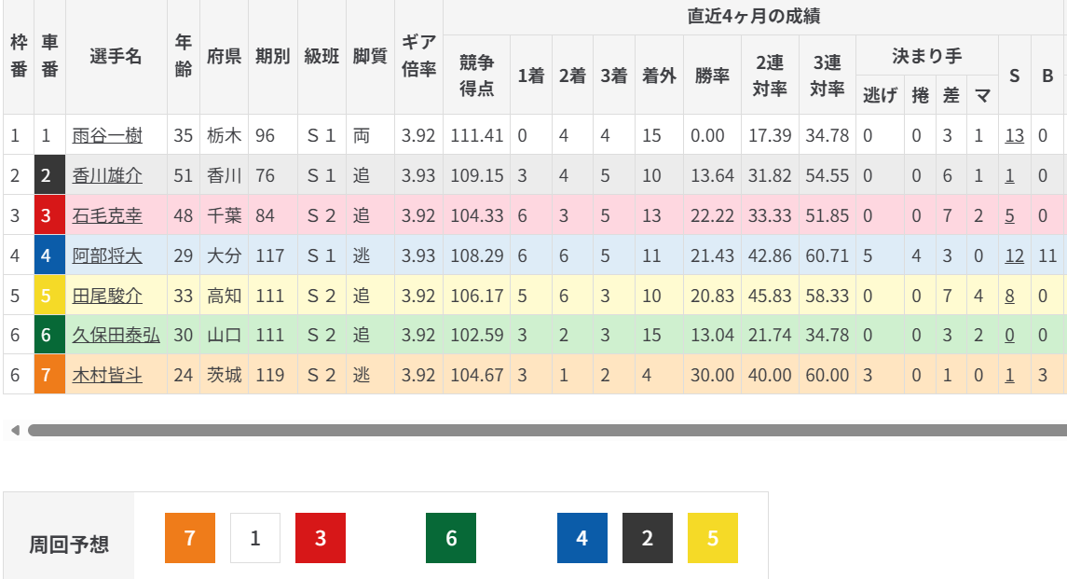Open rider 阿部将大's profile link
This screenshot has width=1067, height=579.
107,255
